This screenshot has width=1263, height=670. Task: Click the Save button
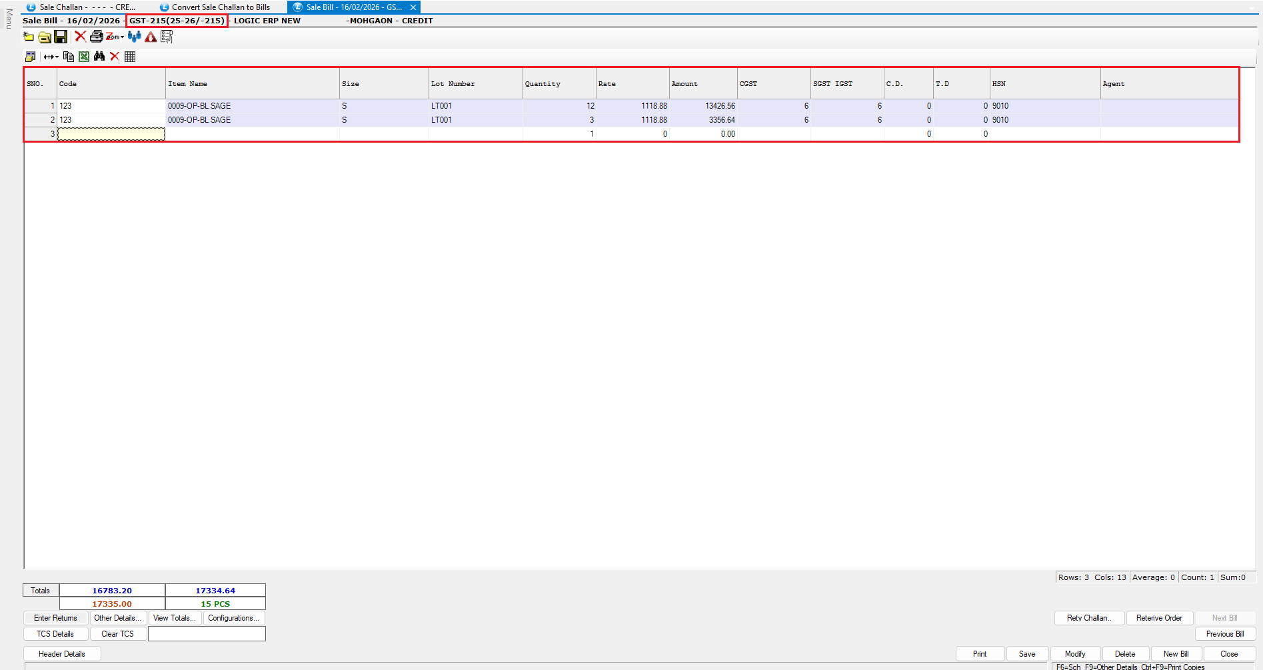1027,654
